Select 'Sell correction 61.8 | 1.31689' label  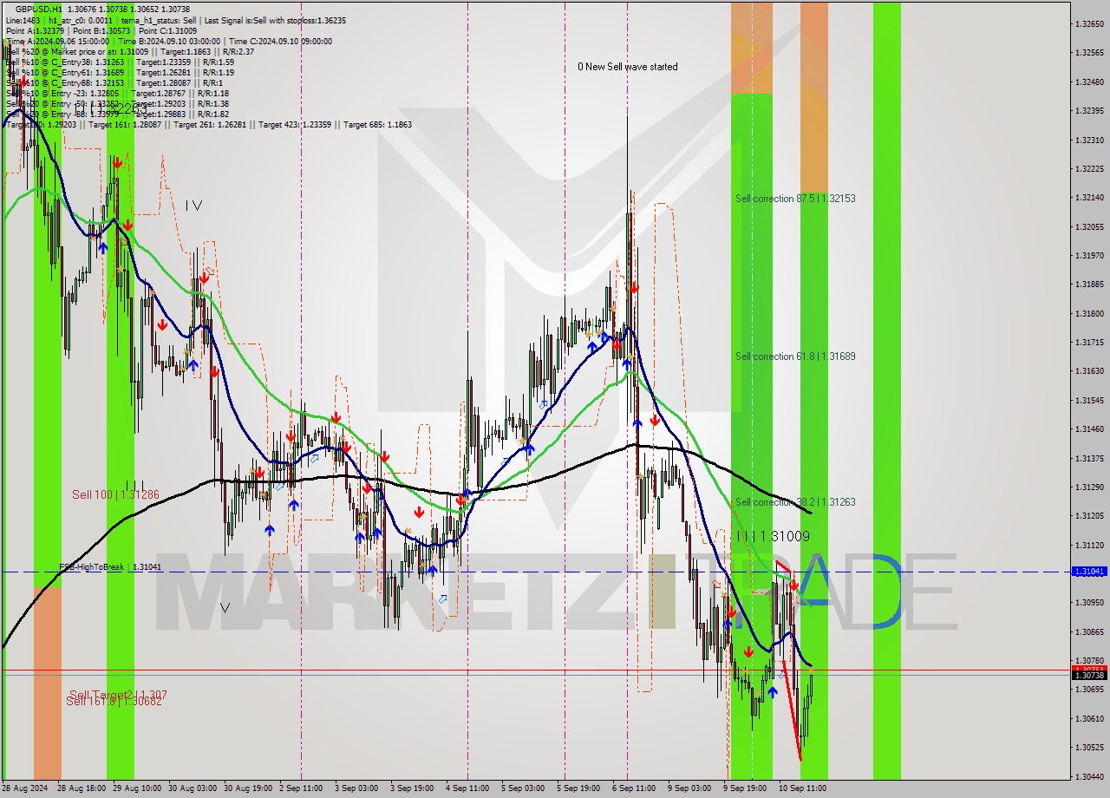795,356
